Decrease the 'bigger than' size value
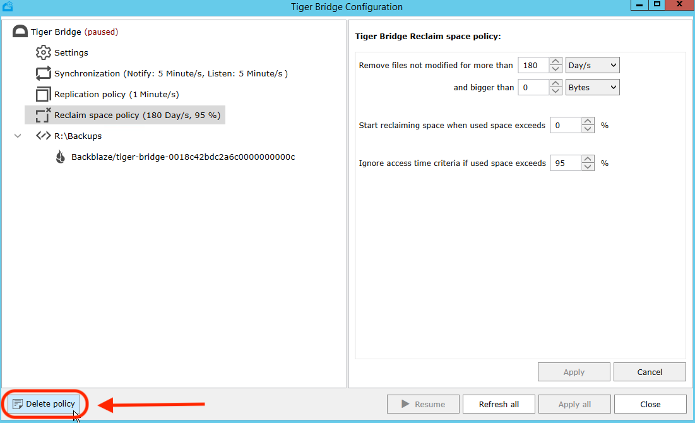The width and height of the screenshot is (695, 423). tap(555, 92)
